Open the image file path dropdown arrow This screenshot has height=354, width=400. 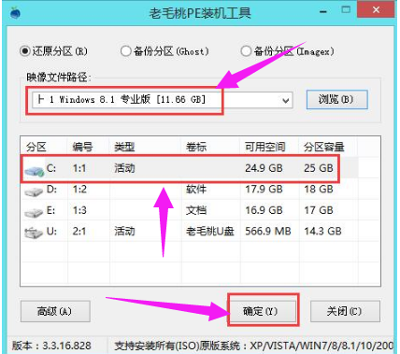point(285,101)
